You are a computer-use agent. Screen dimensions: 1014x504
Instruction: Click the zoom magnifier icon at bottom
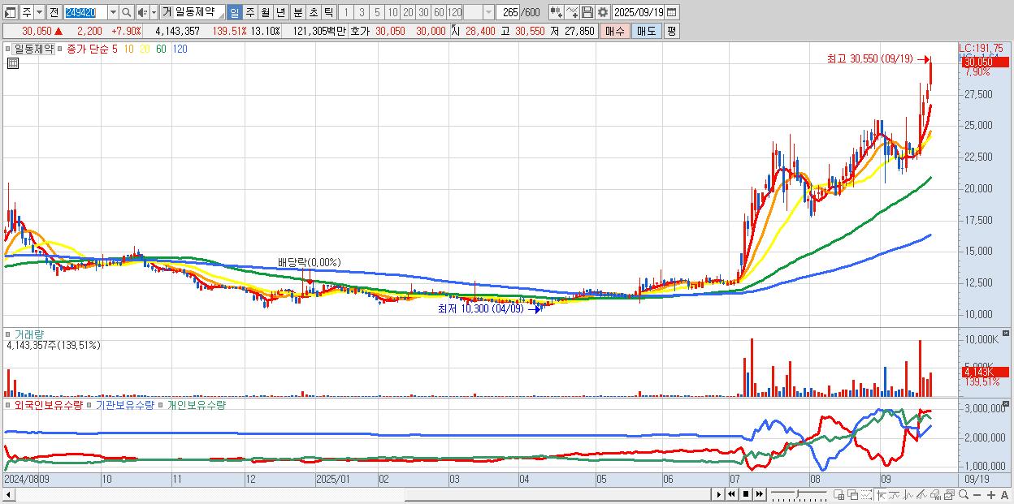pos(964,494)
